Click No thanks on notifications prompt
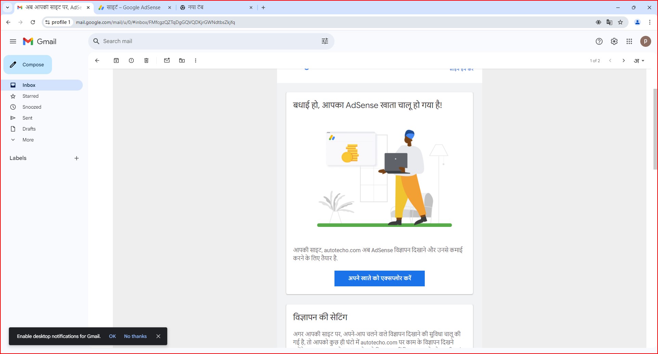Image resolution: width=658 pixels, height=354 pixels. (135, 336)
